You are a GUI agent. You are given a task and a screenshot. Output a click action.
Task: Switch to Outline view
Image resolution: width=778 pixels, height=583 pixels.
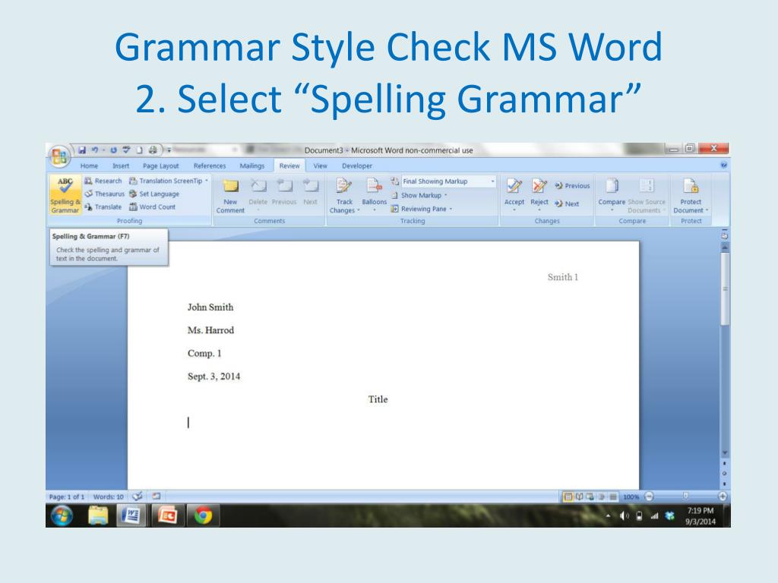click(602, 496)
